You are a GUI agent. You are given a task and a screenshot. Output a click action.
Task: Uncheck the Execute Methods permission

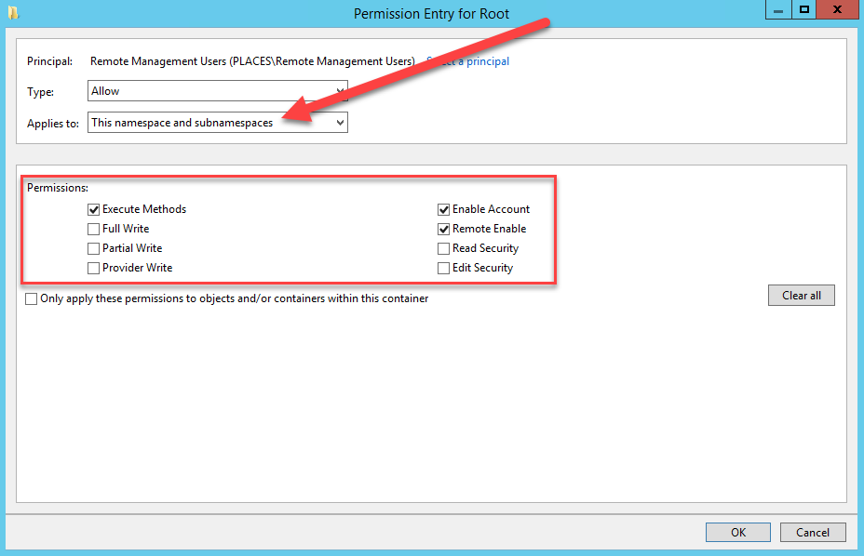[93, 208]
